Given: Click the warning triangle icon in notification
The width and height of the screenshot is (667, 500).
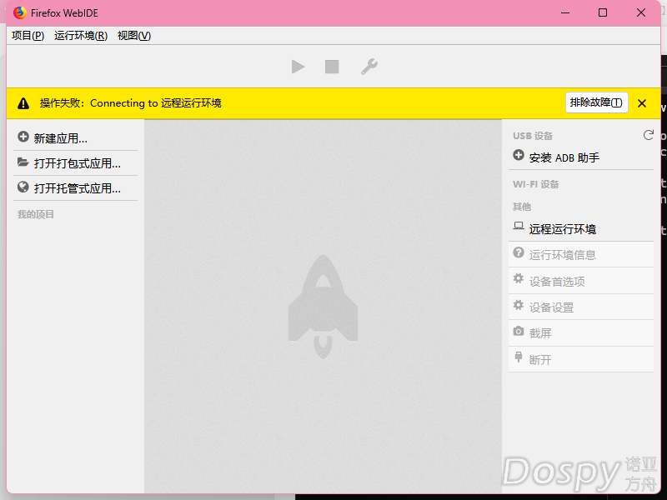Looking at the screenshot, I should tap(23, 103).
